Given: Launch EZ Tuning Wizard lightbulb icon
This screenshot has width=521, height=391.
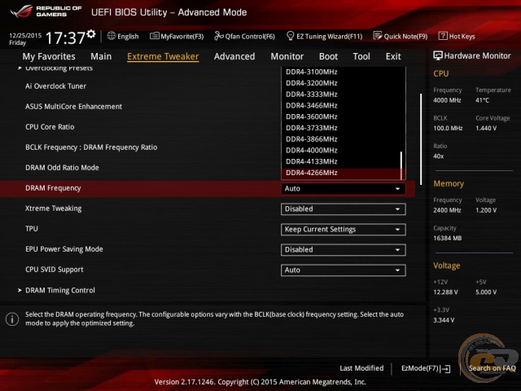Looking at the screenshot, I should click(290, 36).
